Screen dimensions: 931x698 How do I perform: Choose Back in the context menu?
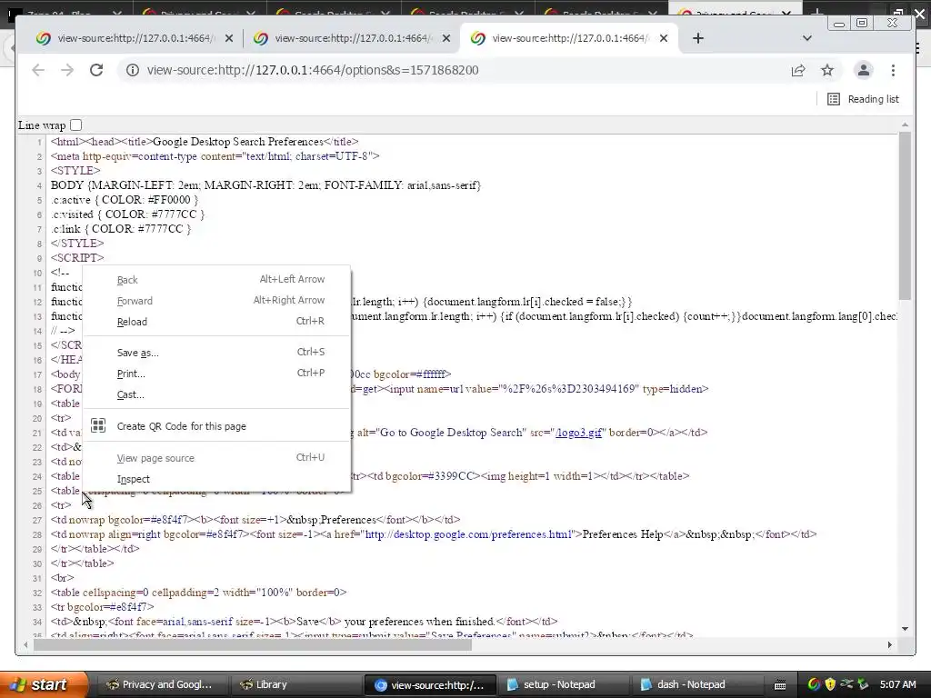[x=216, y=280]
